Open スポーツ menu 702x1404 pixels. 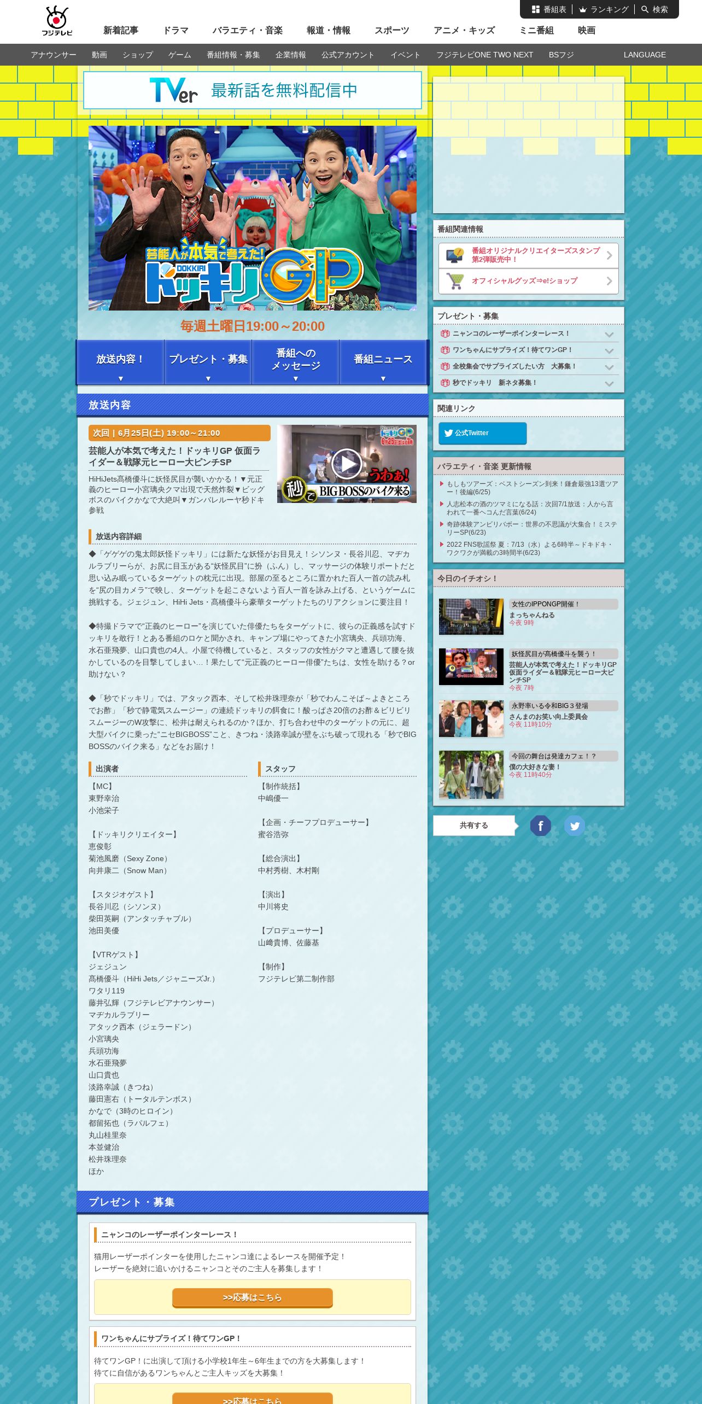click(391, 30)
